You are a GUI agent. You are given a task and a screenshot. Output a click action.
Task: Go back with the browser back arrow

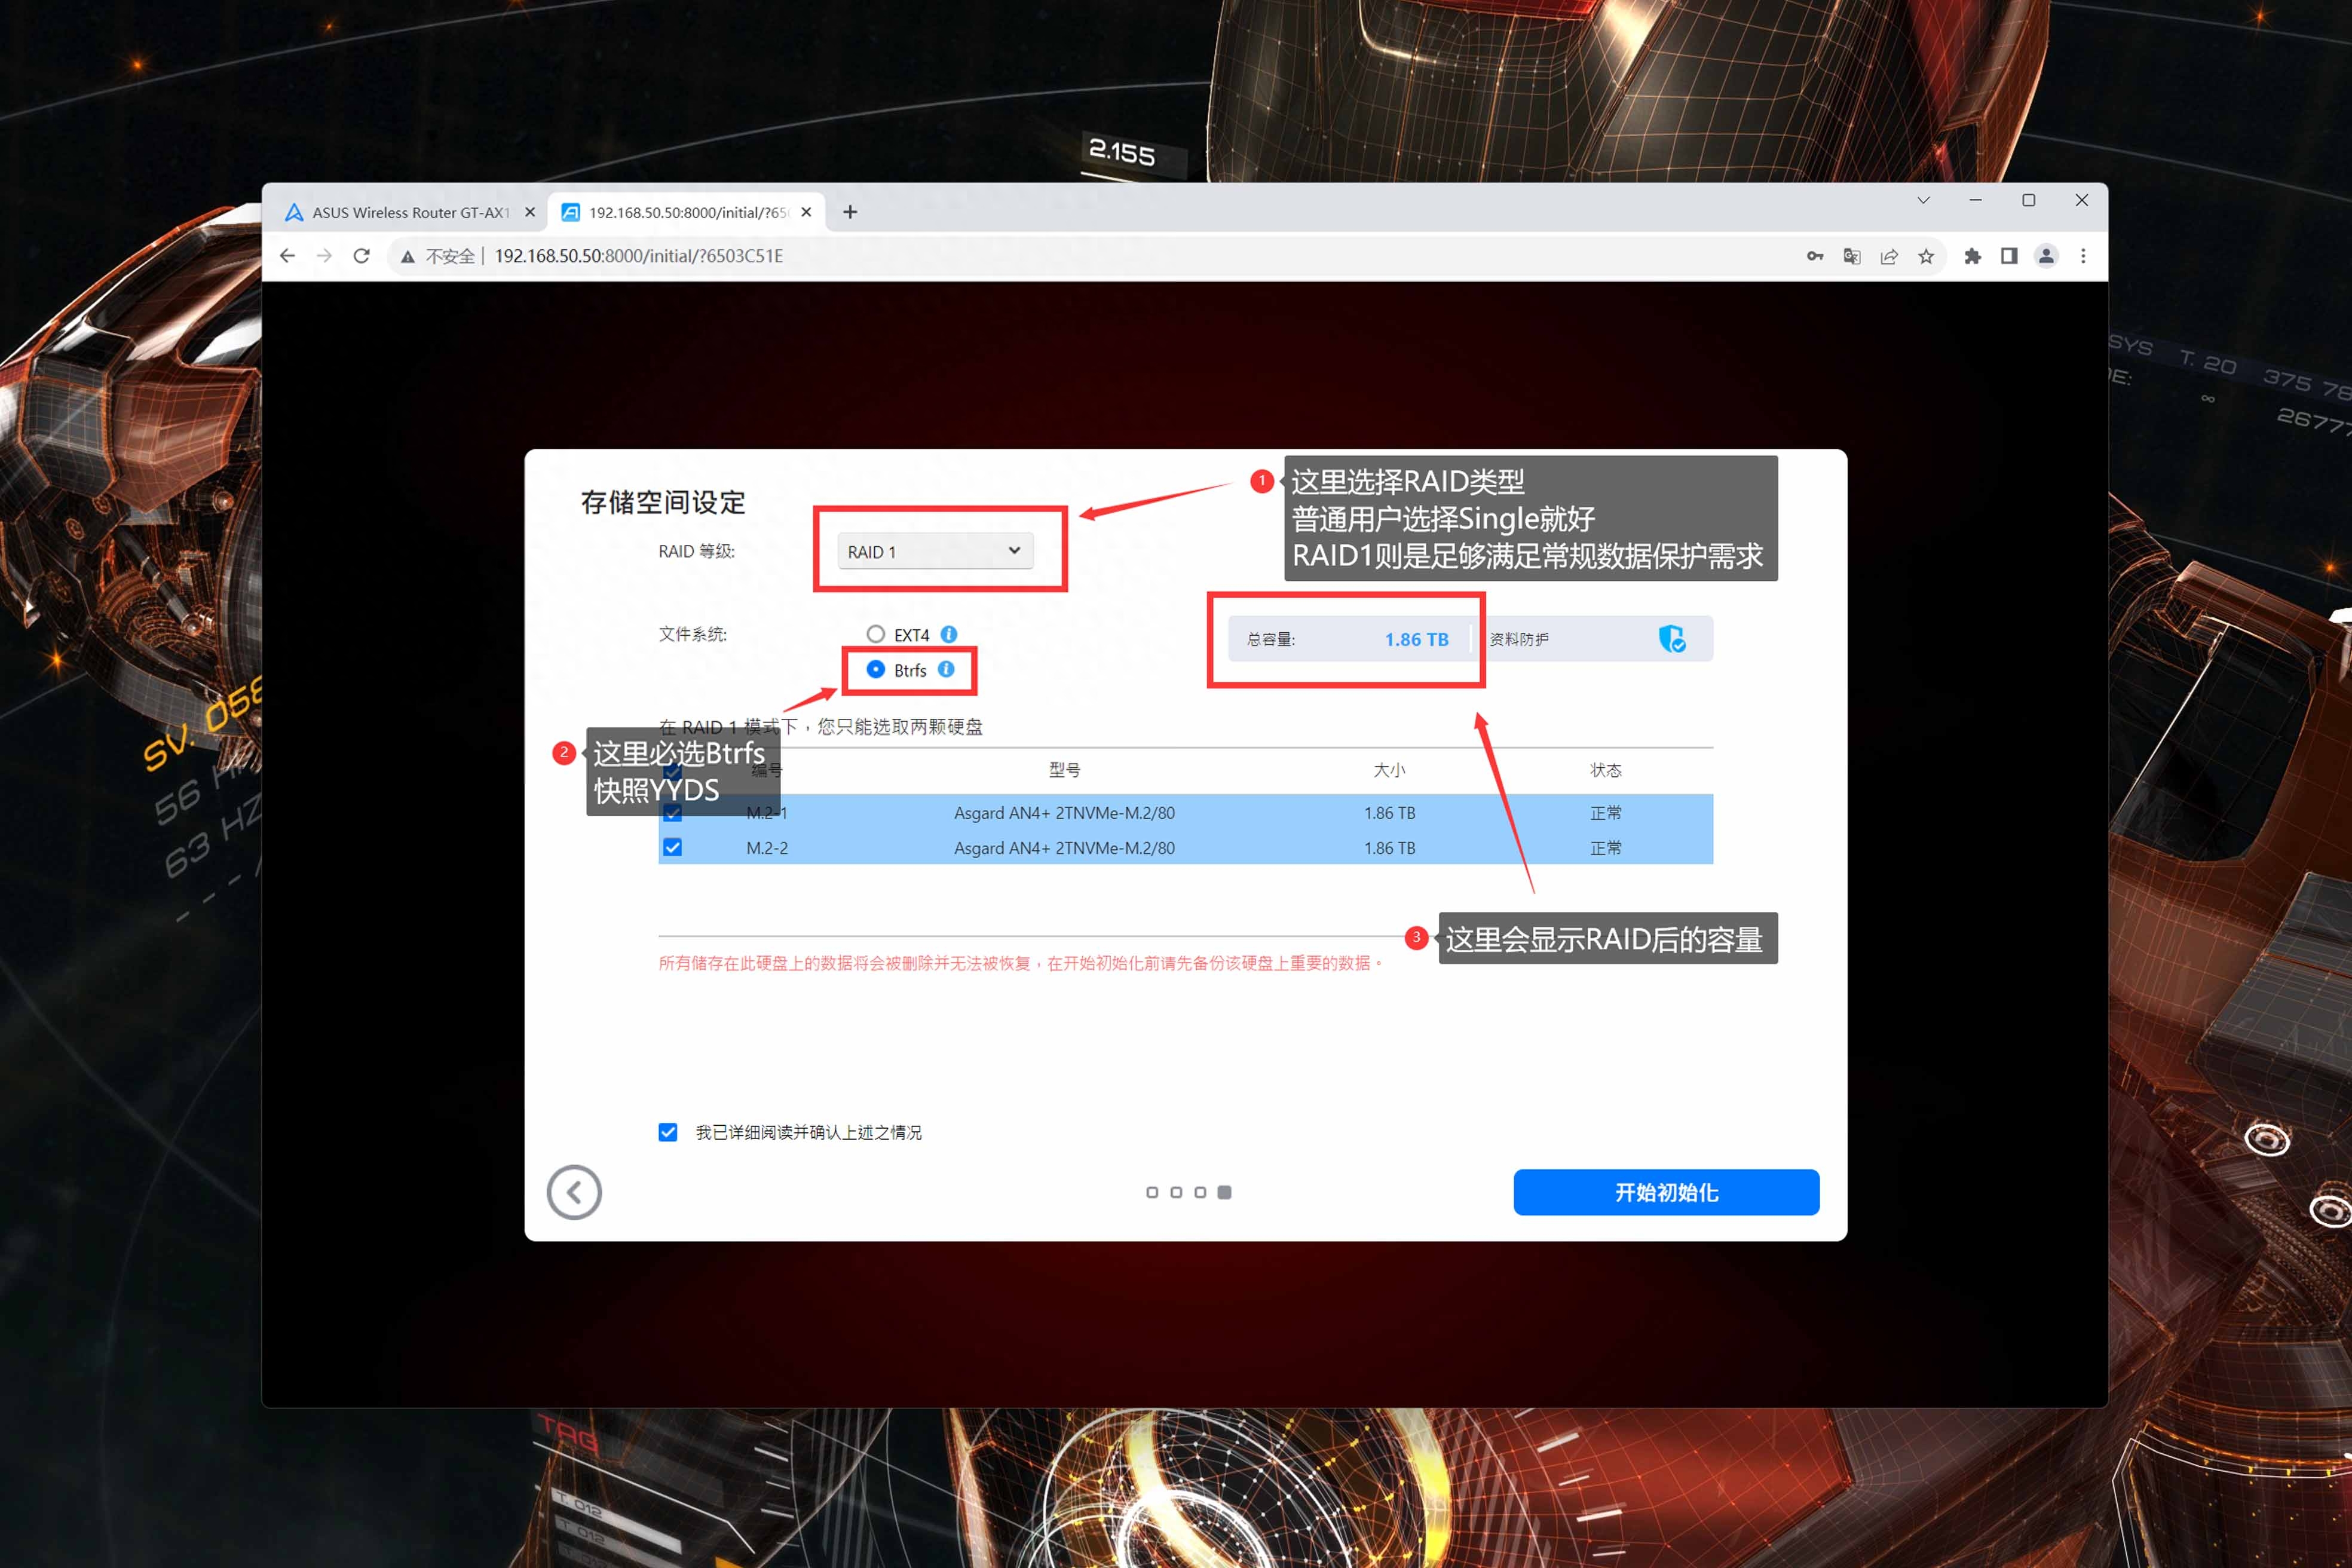(288, 256)
